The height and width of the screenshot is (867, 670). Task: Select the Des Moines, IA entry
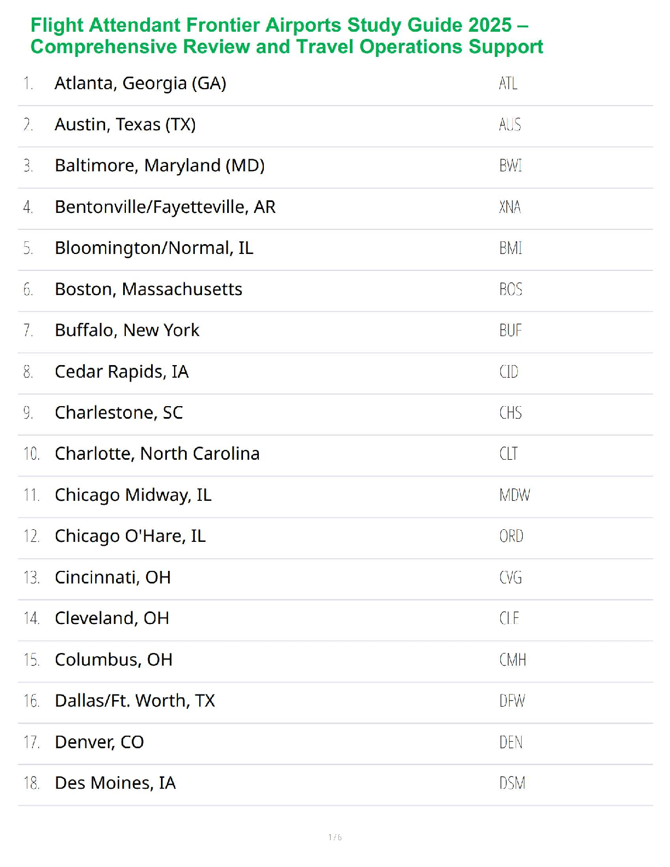(x=115, y=783)
